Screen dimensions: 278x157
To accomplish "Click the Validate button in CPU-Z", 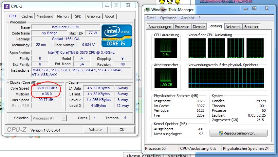I will (x=95, y=130).
